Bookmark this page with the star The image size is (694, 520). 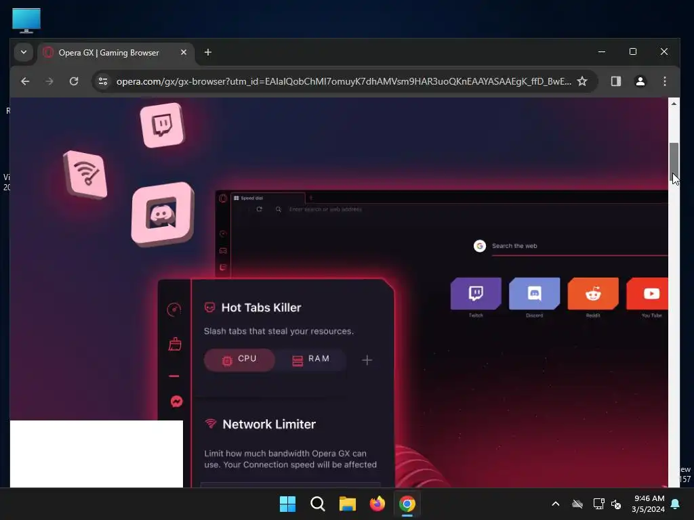pos(582,81)
